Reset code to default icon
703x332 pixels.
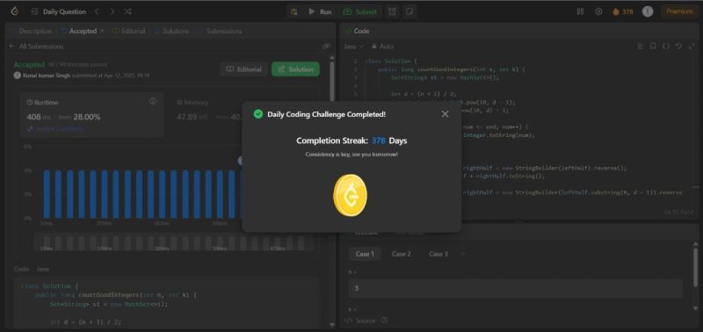pos(678,47)
